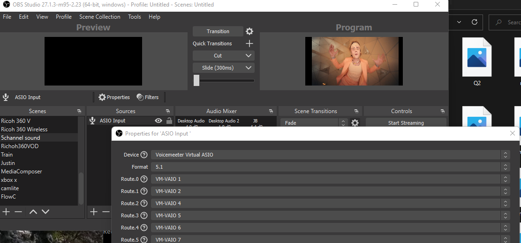Screen dimensions: 521x243
Task: Toggle the lock on ASIO Input source
Action: (x=169, y=121)
